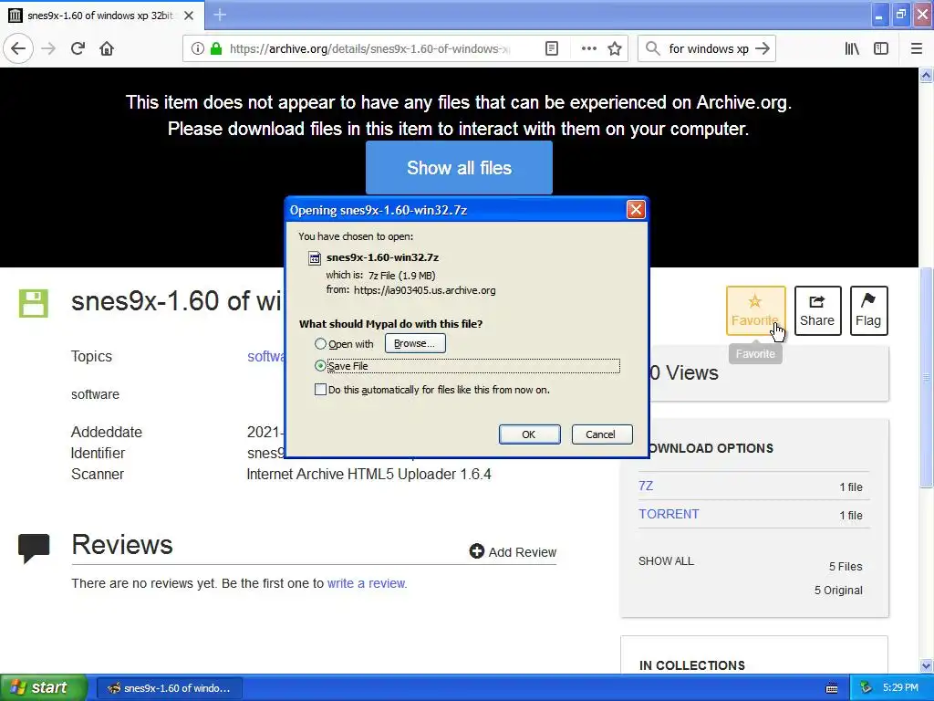Click the Reviews speech bubble icon
This screenshot has width=934, height=701.
34,549
